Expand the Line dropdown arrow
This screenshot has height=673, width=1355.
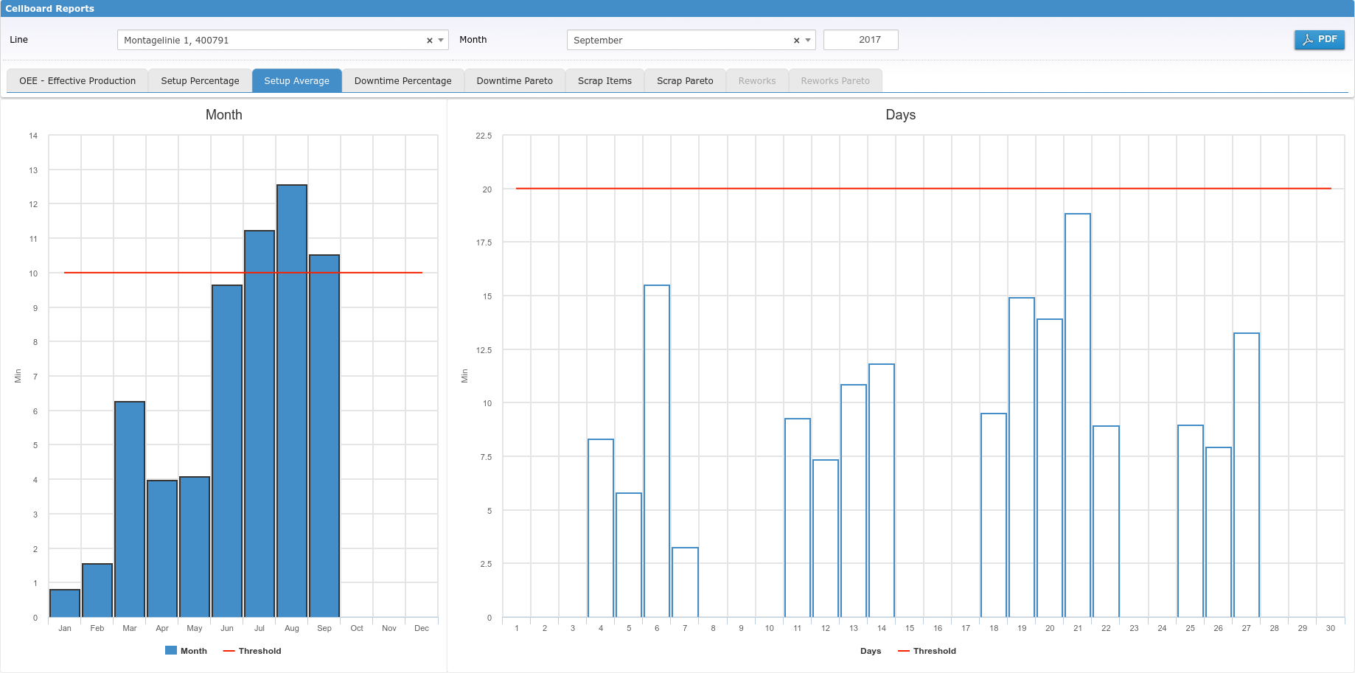coord(441,41)
